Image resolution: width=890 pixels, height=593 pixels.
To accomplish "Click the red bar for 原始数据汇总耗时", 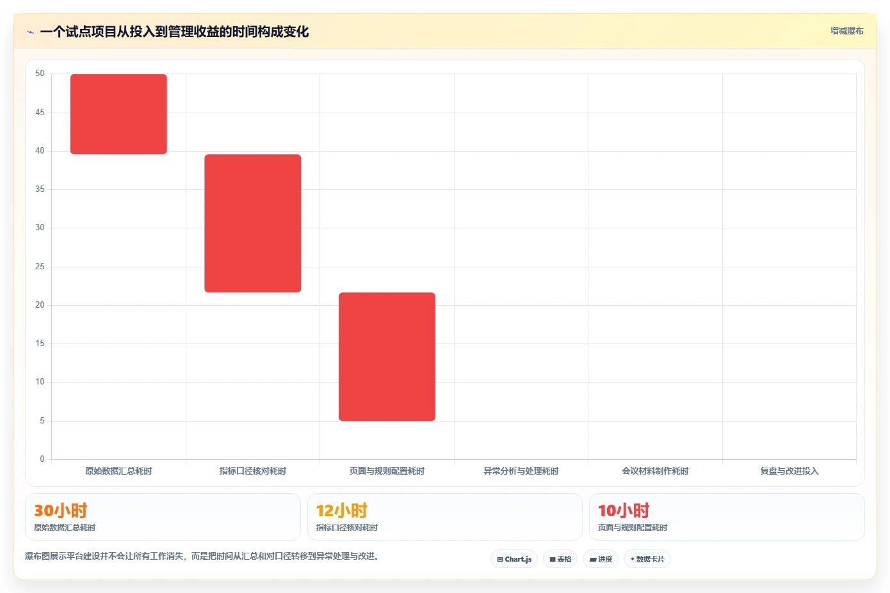I will coord(118,114).
